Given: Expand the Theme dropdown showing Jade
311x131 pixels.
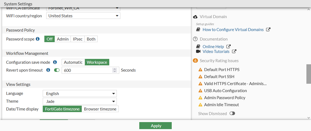Looking at the screenshot, I should pos(80,101).
